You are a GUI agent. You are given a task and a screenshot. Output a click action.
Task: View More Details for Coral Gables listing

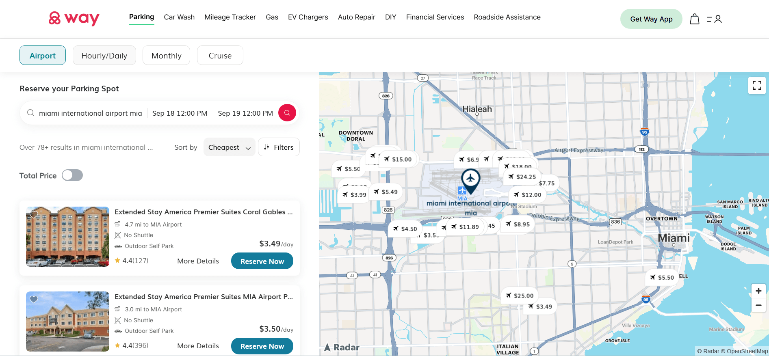198,261
